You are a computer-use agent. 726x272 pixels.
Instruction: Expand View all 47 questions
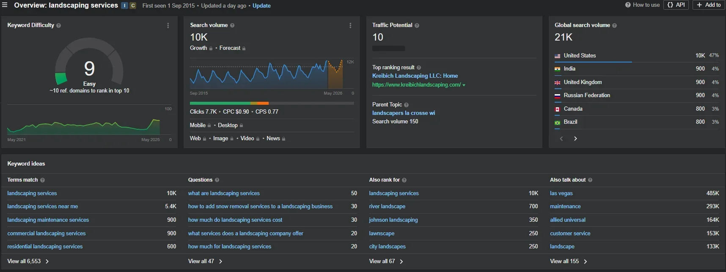(205, 261)
